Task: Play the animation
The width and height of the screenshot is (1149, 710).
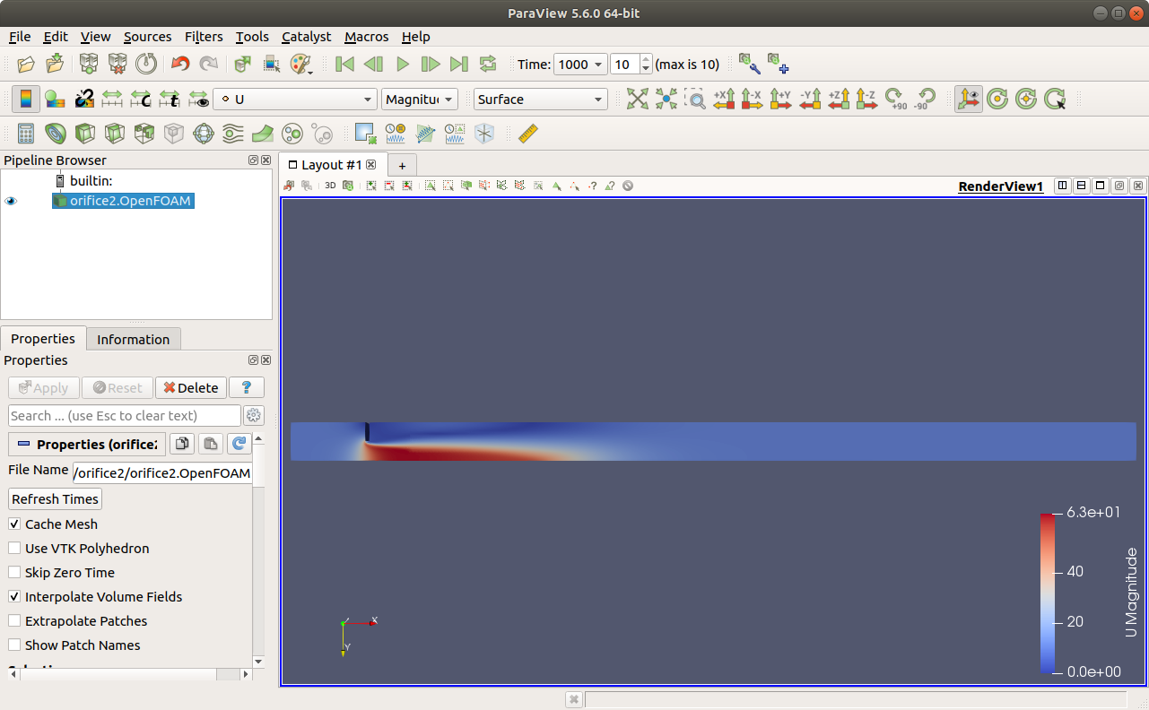Action: click(x=403, y=64)
